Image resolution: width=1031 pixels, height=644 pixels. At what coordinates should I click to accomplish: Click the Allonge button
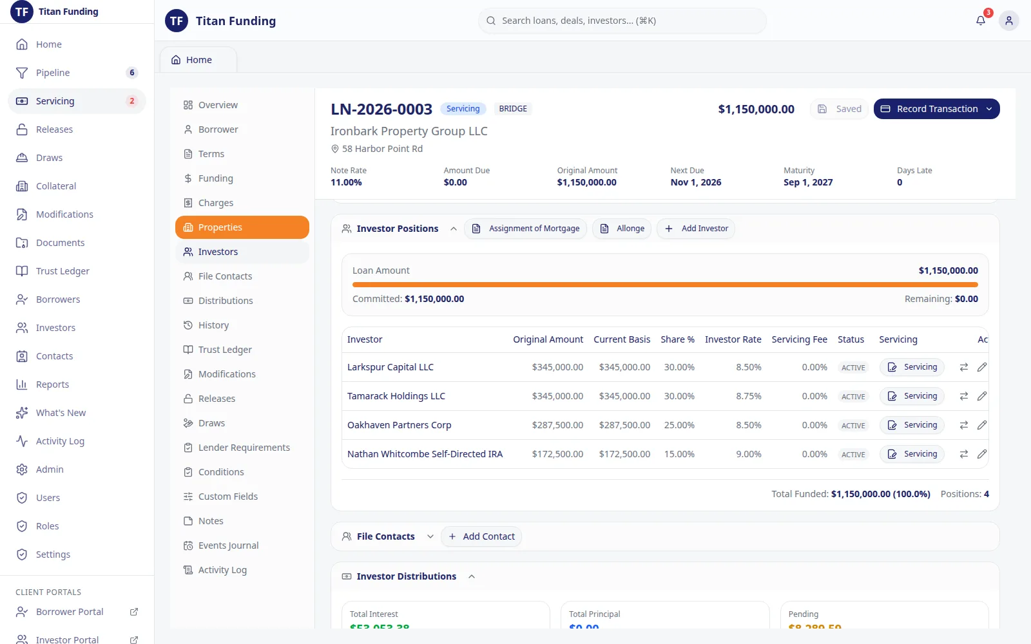[622, 229]
